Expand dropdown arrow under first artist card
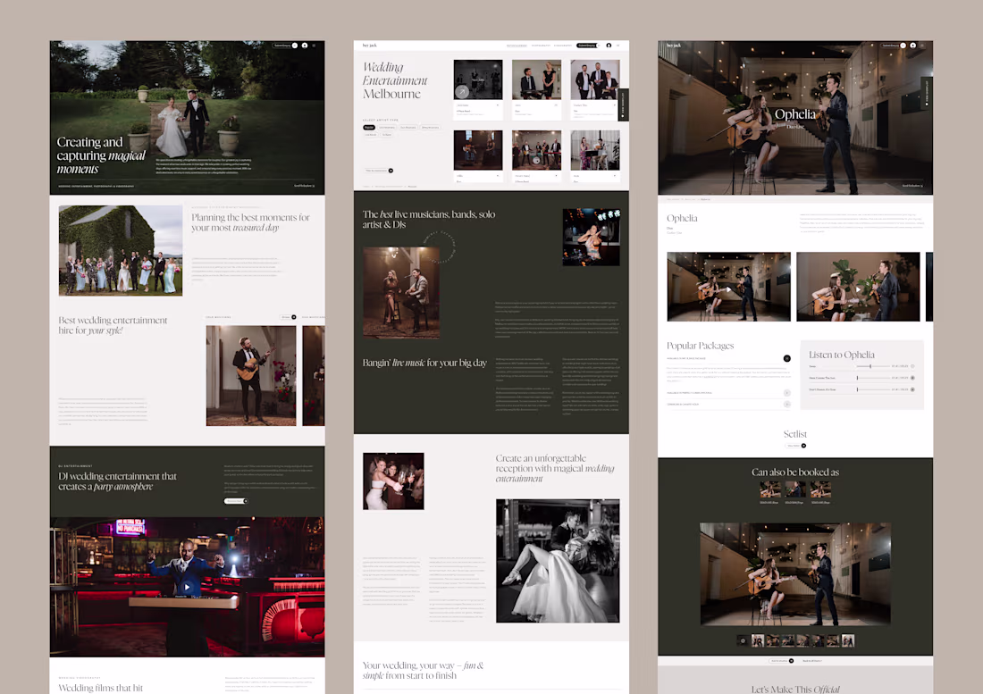Image resolution: width=983 pixels, height=694 pixels. click(498, 105)
